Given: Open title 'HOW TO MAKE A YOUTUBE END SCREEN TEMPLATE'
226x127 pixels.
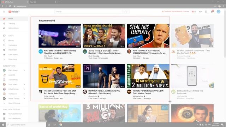Looking at the screenshot, I should tap(149, 52).
